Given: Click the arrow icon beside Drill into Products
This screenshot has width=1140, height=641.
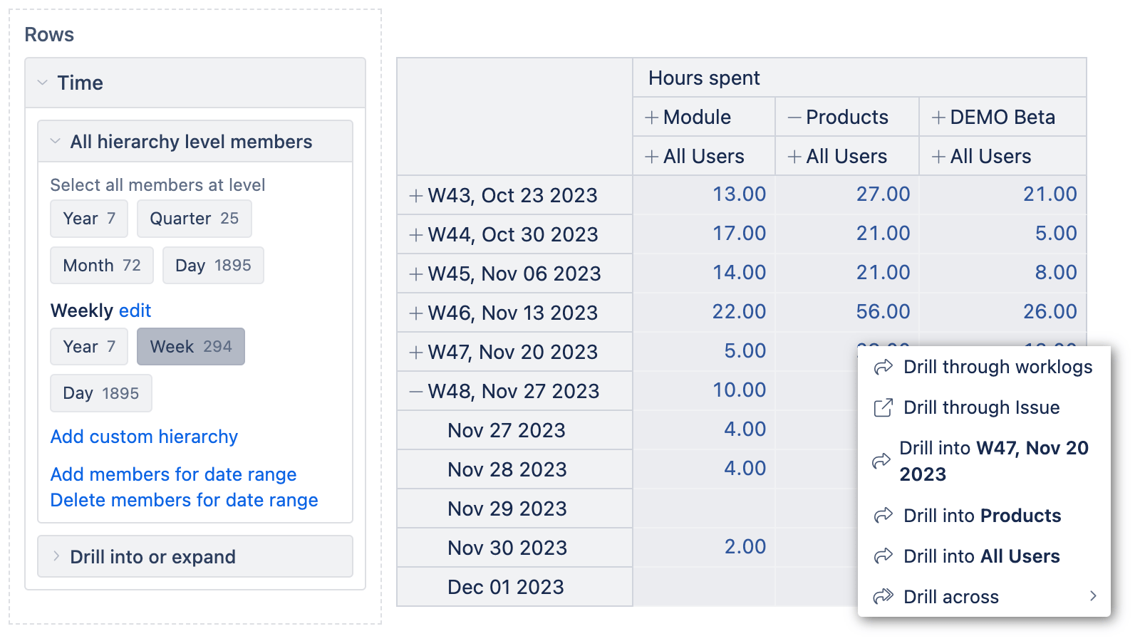Looking at the screenshot, I should (x=883, y=516).
